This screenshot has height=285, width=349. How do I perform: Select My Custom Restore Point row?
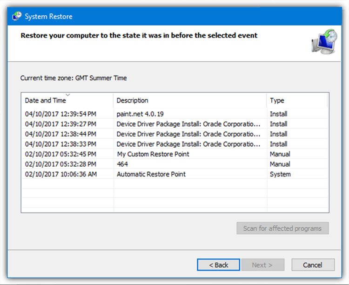pos(174,154)
